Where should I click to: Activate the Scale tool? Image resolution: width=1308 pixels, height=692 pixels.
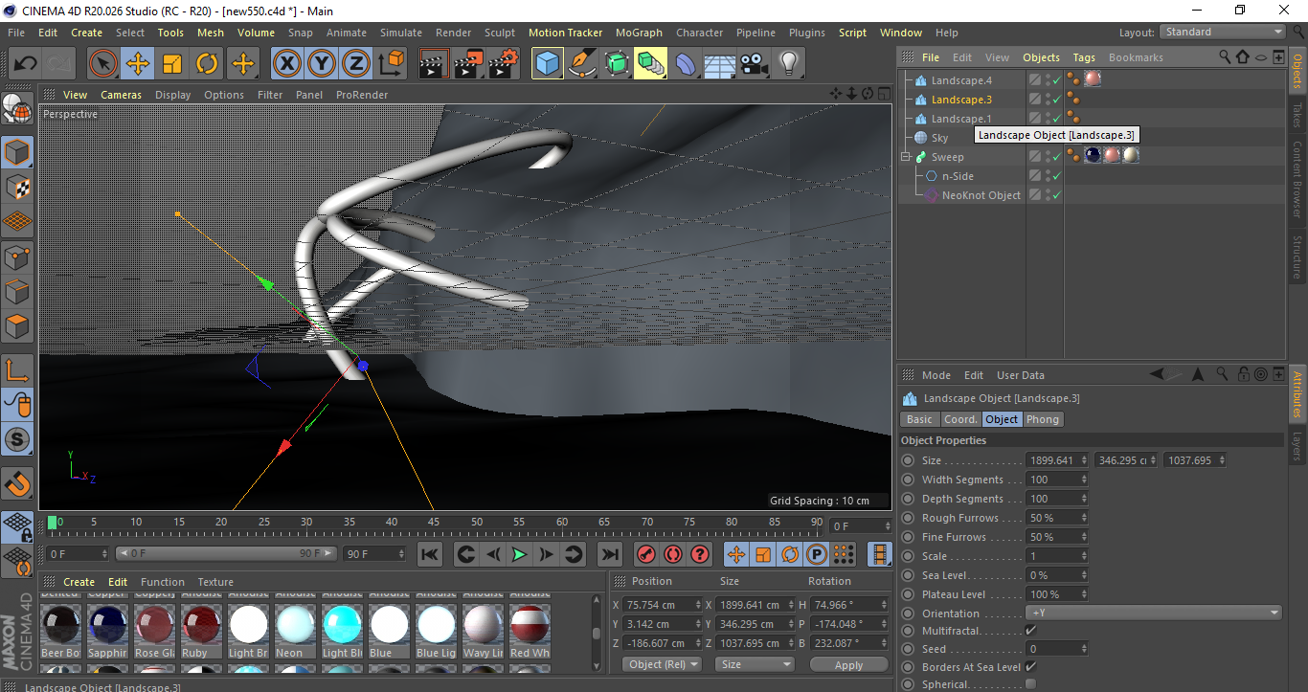click(172, 64)
